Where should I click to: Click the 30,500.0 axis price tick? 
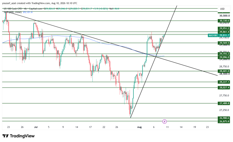coord(224,16)
